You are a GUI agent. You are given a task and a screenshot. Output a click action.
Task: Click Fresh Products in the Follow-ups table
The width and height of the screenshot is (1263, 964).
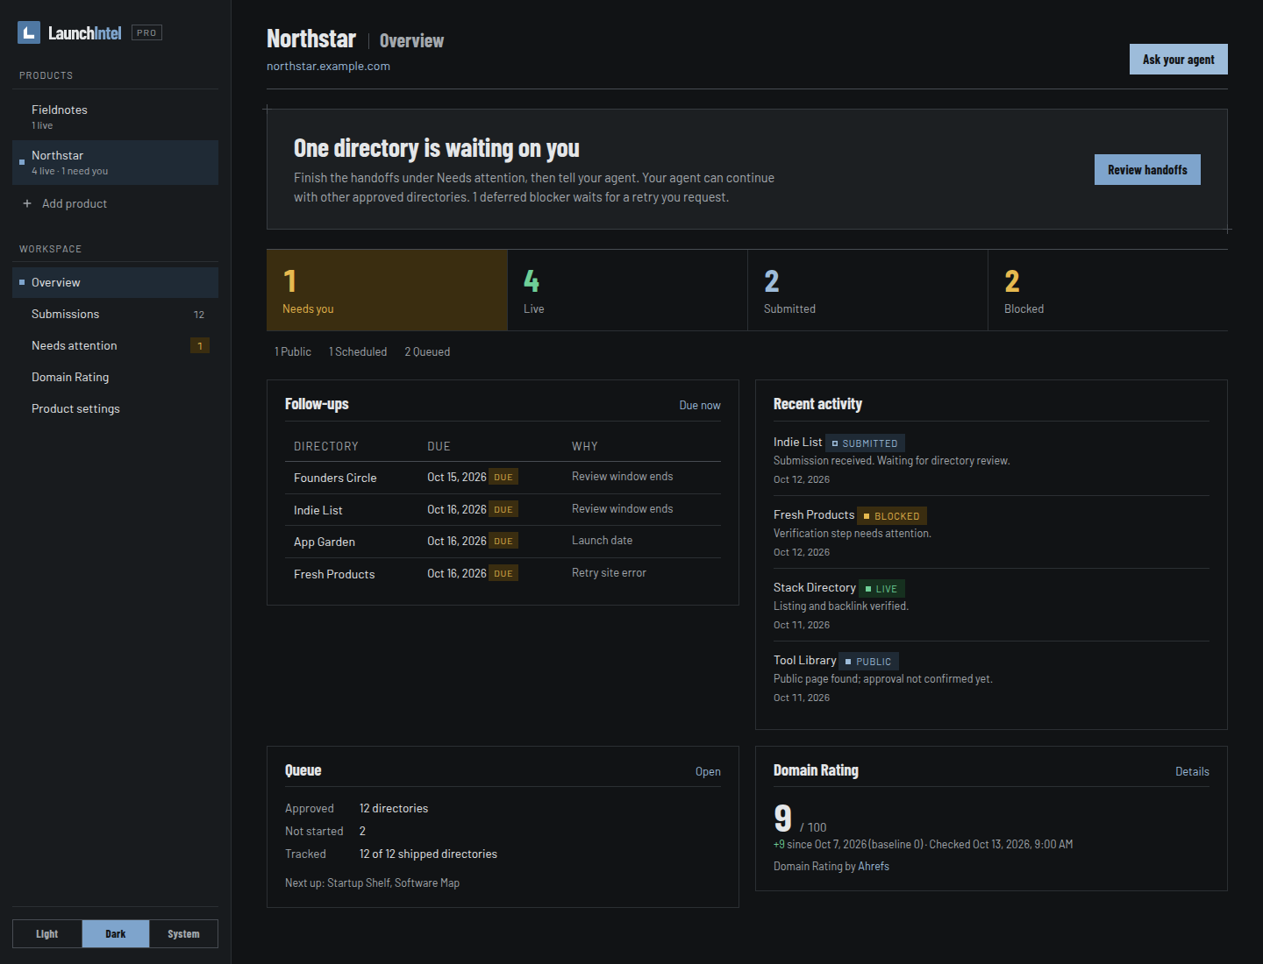[334, 574]
